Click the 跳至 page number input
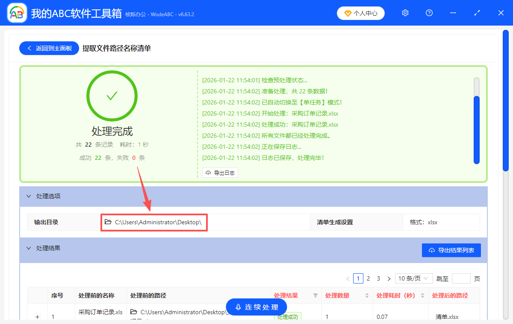513x324 pixels. coord(461,278)
